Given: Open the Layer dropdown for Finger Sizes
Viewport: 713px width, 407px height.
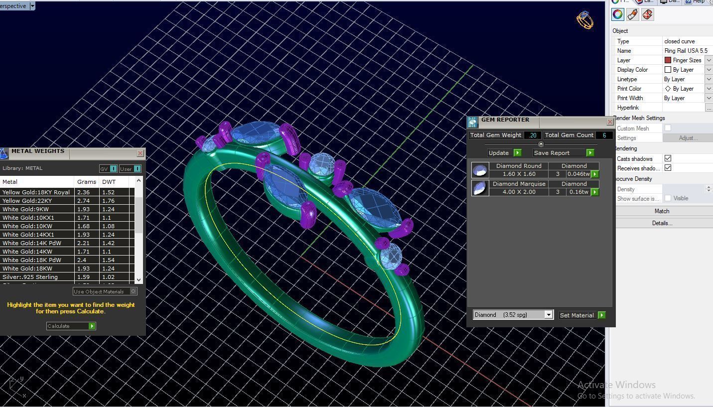Looking at the screenshot, I should [709, 60].
